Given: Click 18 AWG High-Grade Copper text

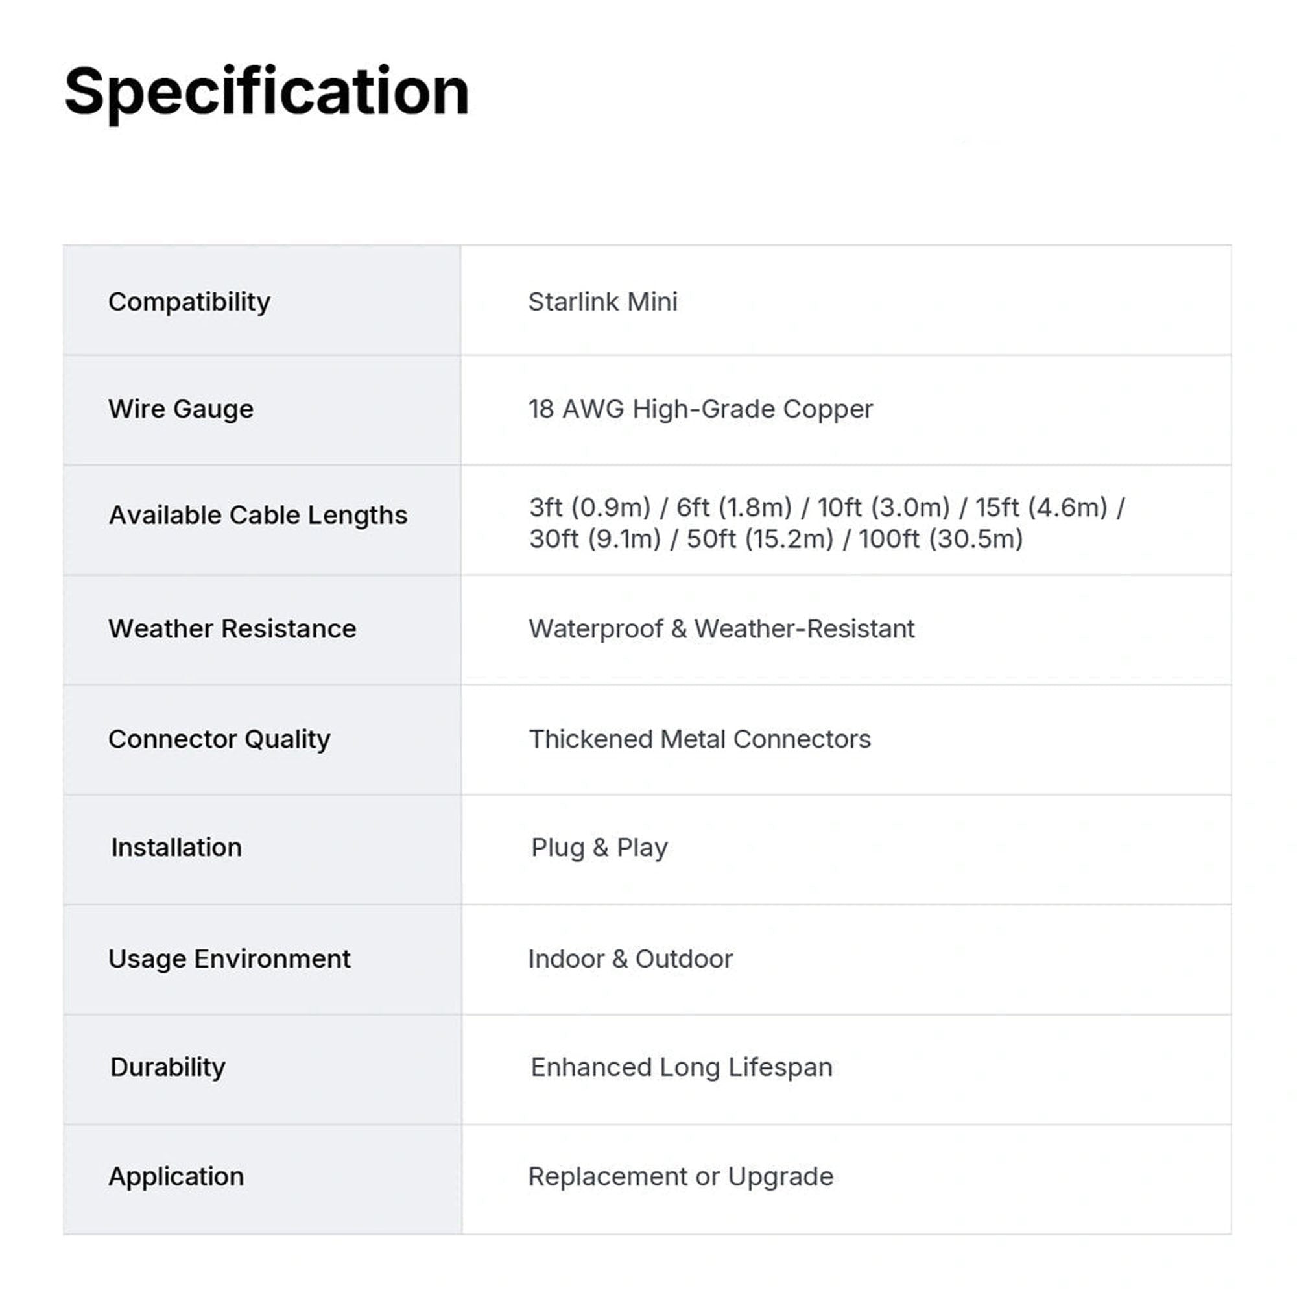Looking at the screenshot, I should (700, 409).
